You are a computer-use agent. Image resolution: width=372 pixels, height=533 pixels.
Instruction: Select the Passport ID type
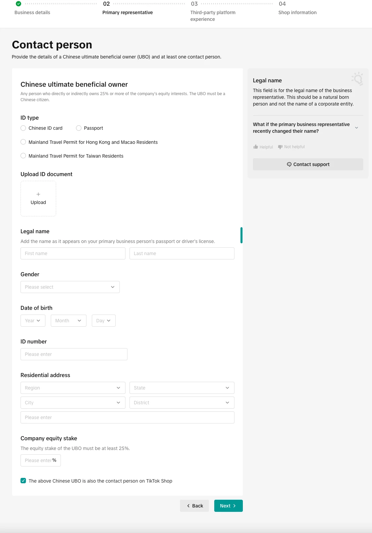click(x=79, y=128)
